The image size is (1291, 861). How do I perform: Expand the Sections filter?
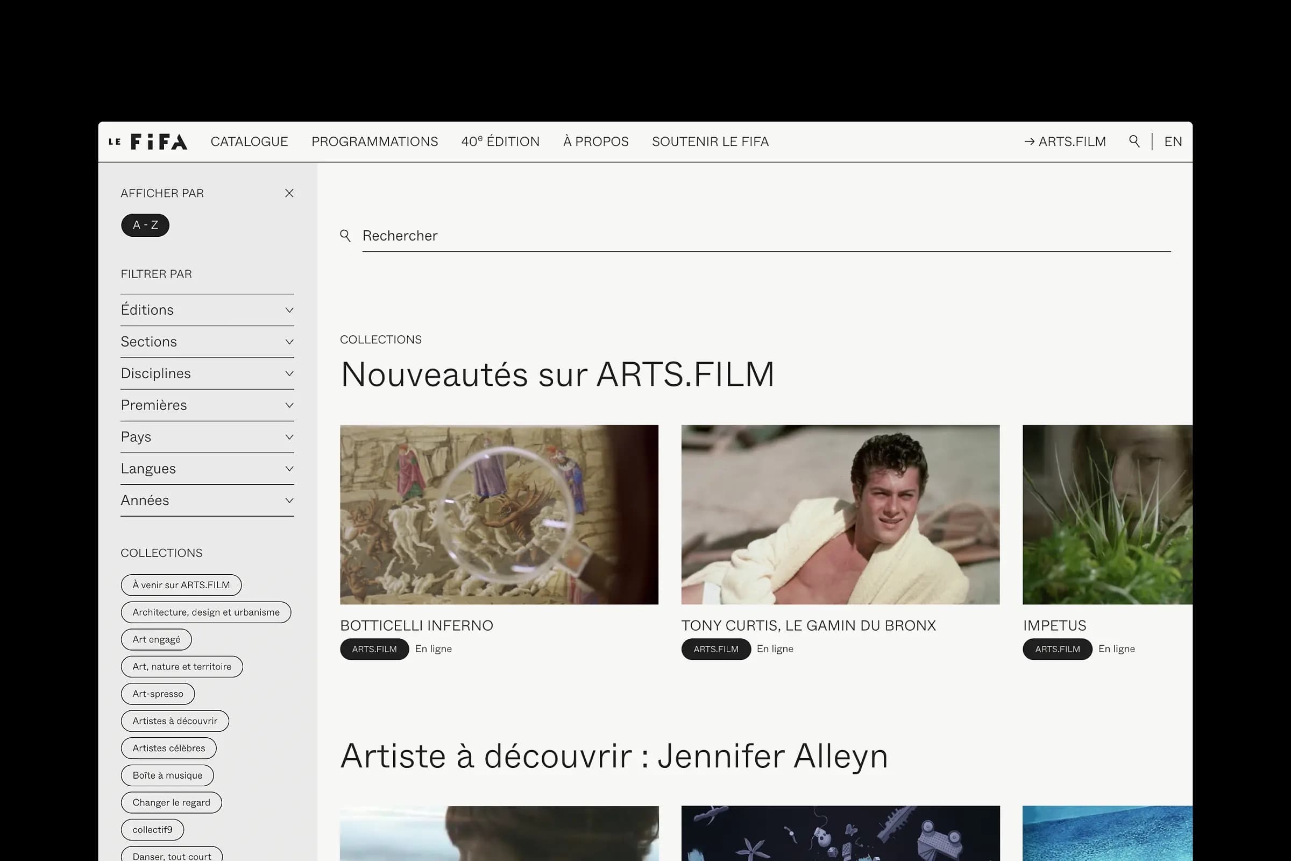208,342
